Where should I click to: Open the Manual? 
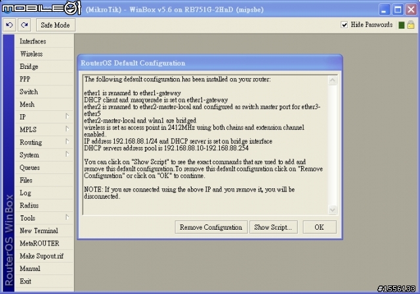click(x=44, y=268)
